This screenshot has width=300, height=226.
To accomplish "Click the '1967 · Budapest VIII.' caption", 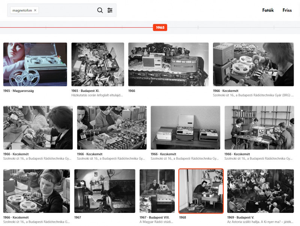I will pos(154,217).
